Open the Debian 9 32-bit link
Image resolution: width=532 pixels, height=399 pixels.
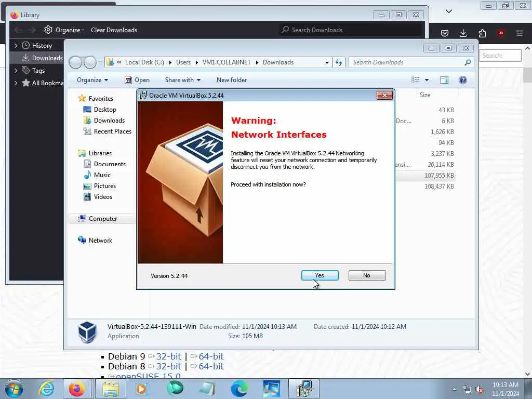pos(169,356)
